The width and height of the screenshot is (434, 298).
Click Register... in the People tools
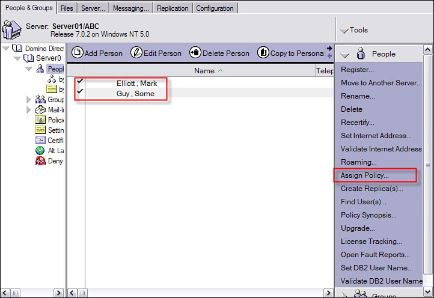pos(357,70)
